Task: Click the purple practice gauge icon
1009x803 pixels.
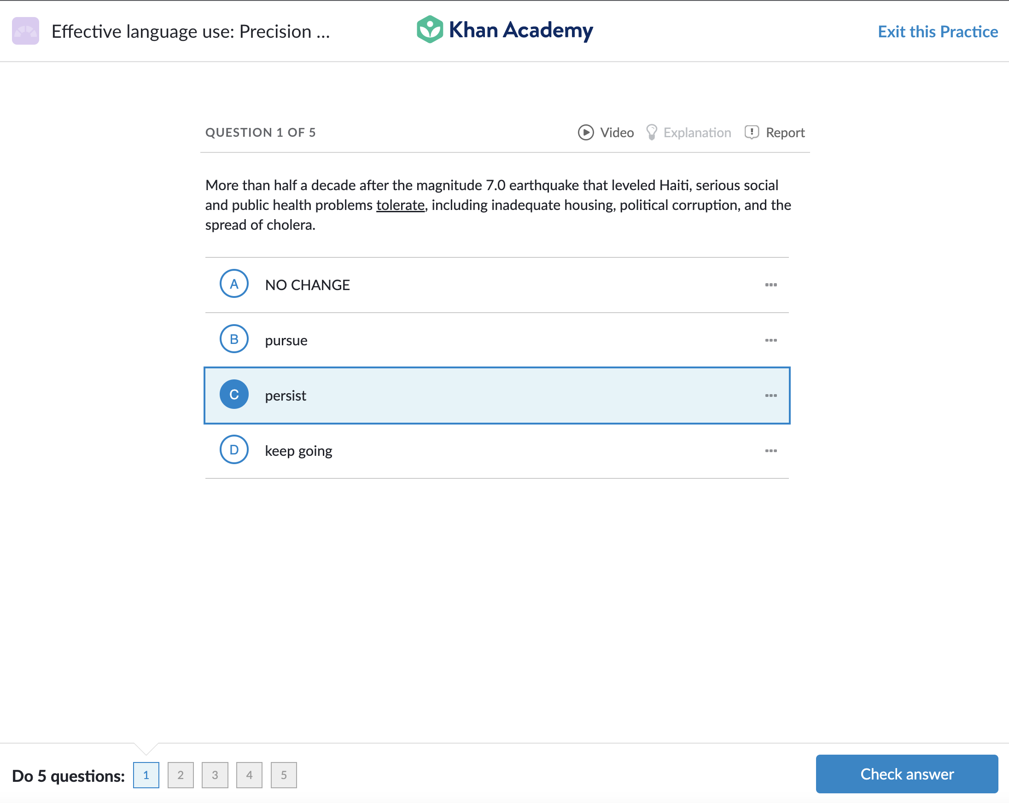Action: point(26,31)
